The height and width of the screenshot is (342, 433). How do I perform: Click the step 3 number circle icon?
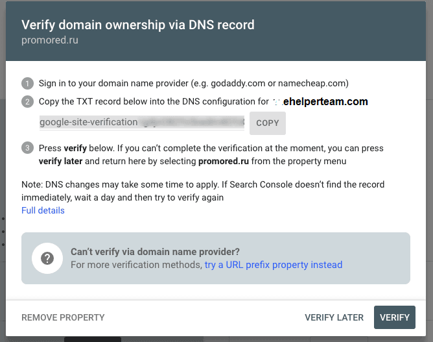27,148
